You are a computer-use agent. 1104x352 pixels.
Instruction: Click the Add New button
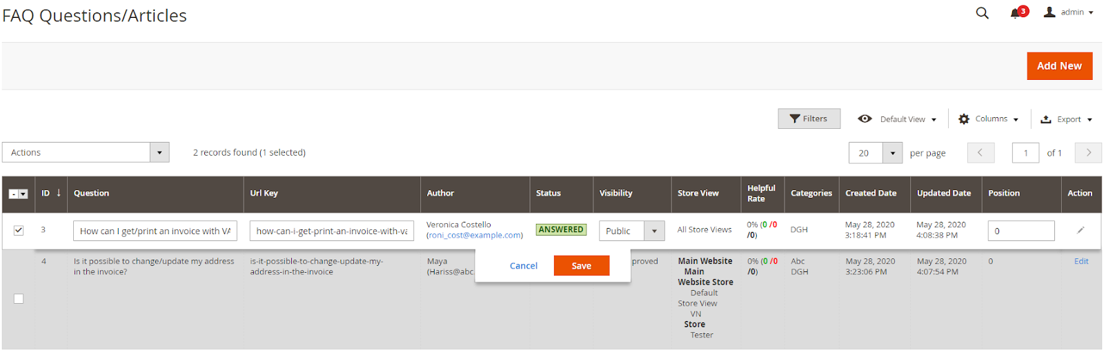1059,66
